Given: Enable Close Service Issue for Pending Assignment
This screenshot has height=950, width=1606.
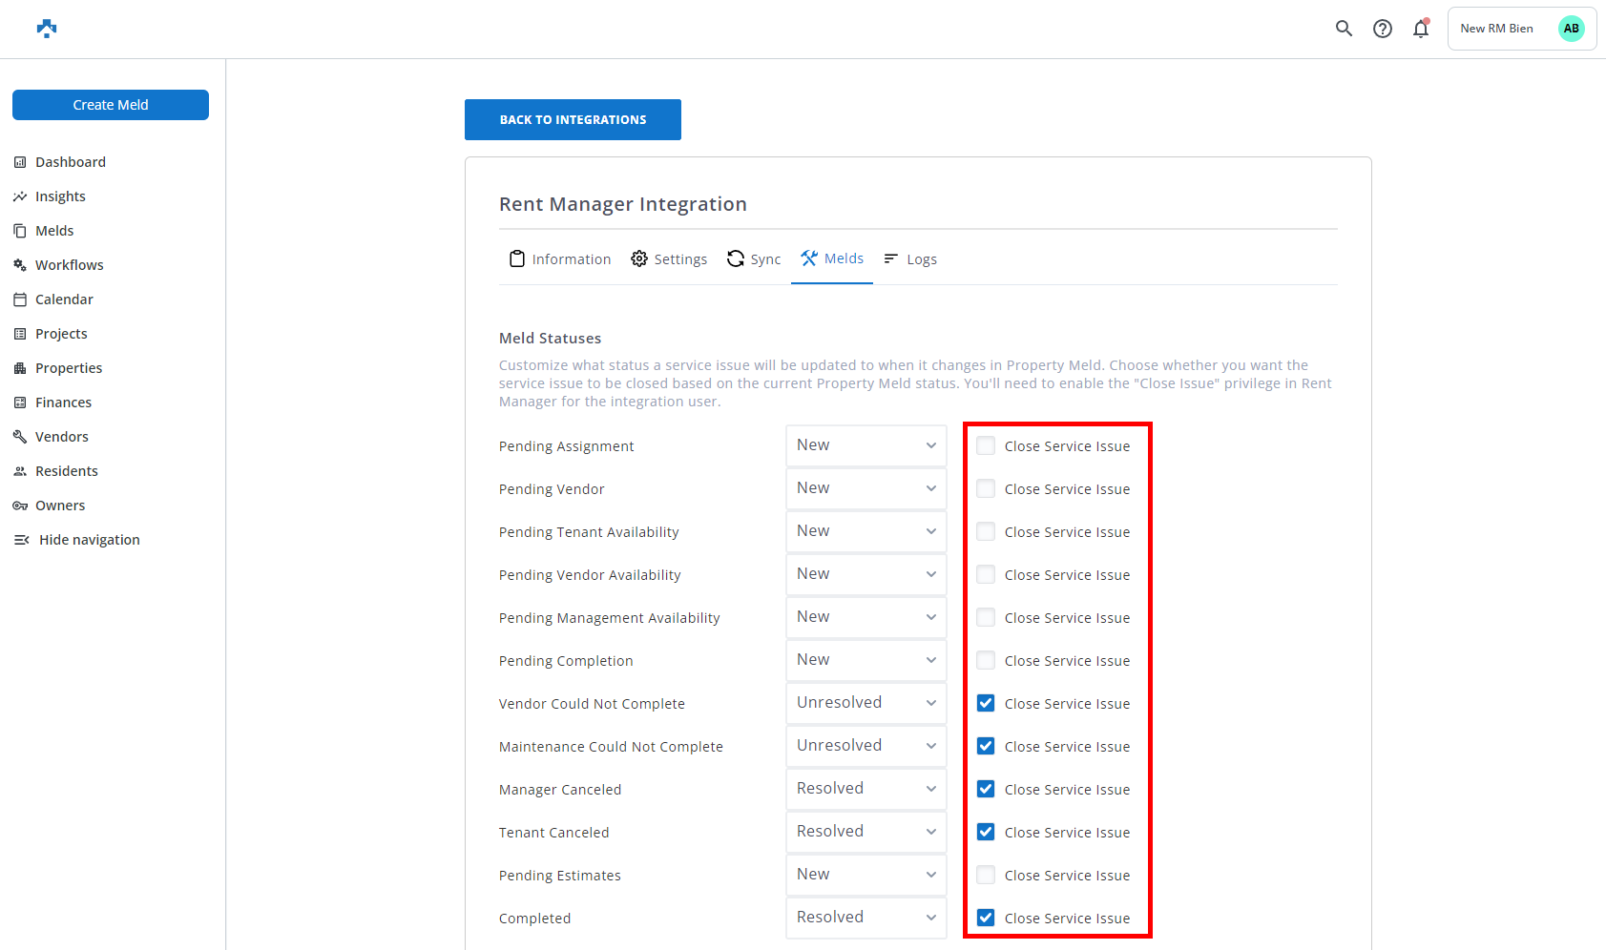Looking at the screenshot, I should 986,445.
